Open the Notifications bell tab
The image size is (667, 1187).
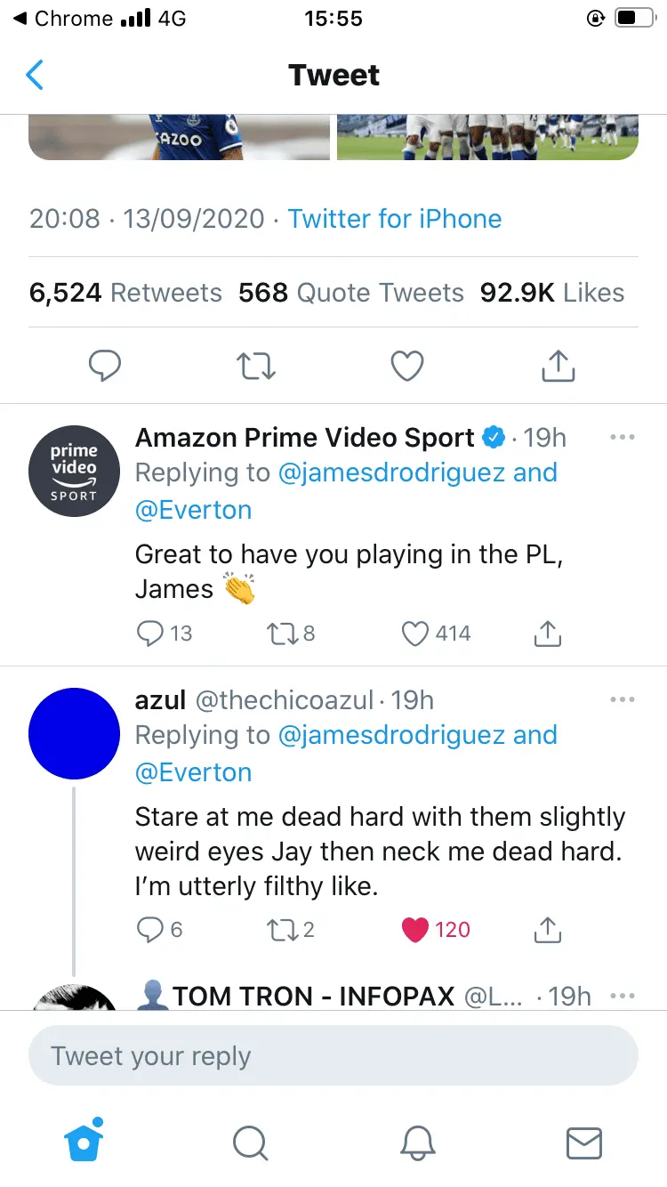tap(417, 1143)
